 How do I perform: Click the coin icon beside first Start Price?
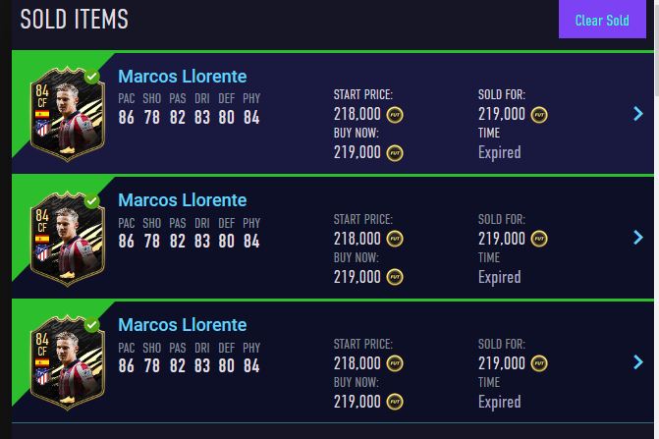[x=395, y=115]
